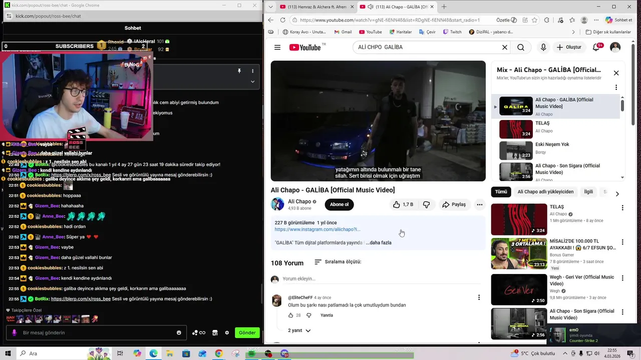Open the YouTube hamburger guide menu
This screenshot has width=641, height=360.
click(277, 47)
